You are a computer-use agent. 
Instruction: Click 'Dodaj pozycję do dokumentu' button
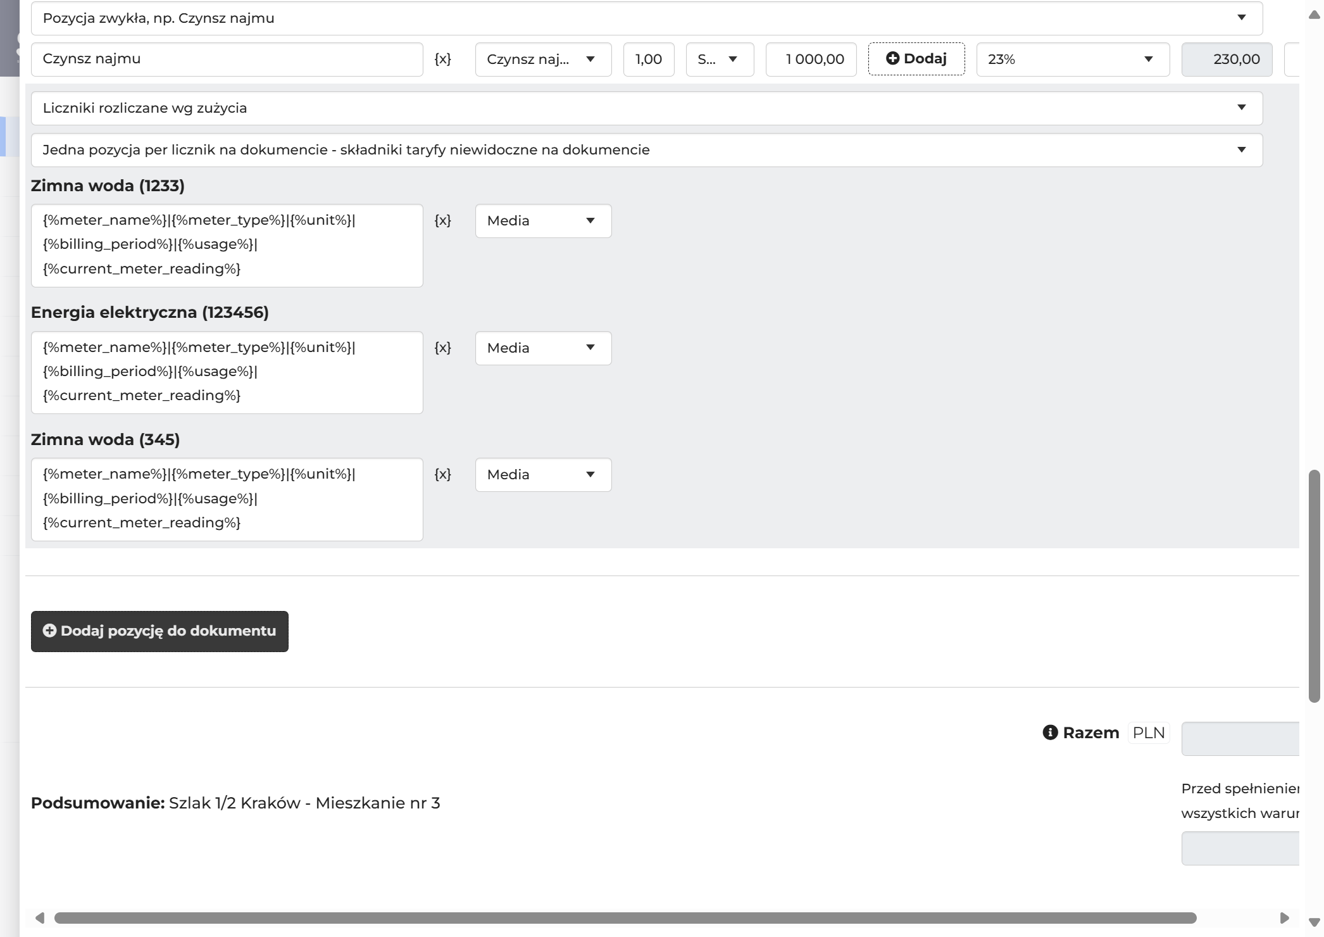159,631
